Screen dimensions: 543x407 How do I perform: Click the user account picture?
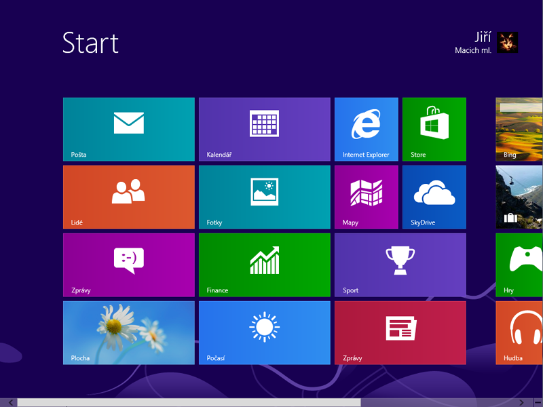coord(507,42)
